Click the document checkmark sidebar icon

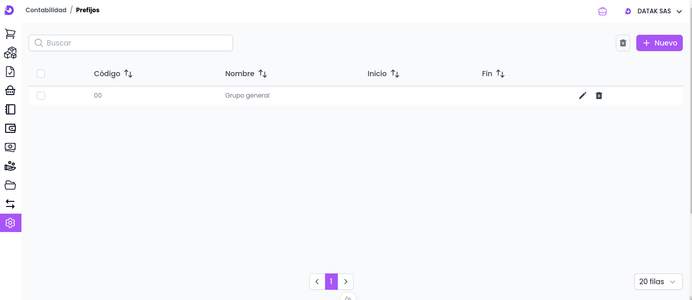(10, 72)
